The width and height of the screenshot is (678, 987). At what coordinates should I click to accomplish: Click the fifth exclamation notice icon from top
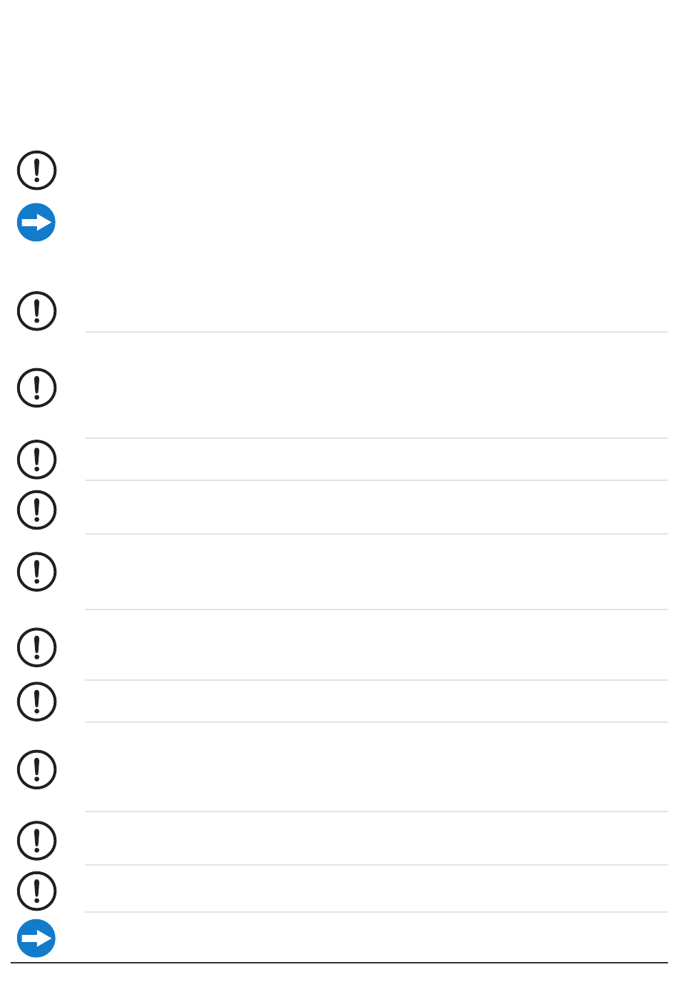(x=36, y=510)
